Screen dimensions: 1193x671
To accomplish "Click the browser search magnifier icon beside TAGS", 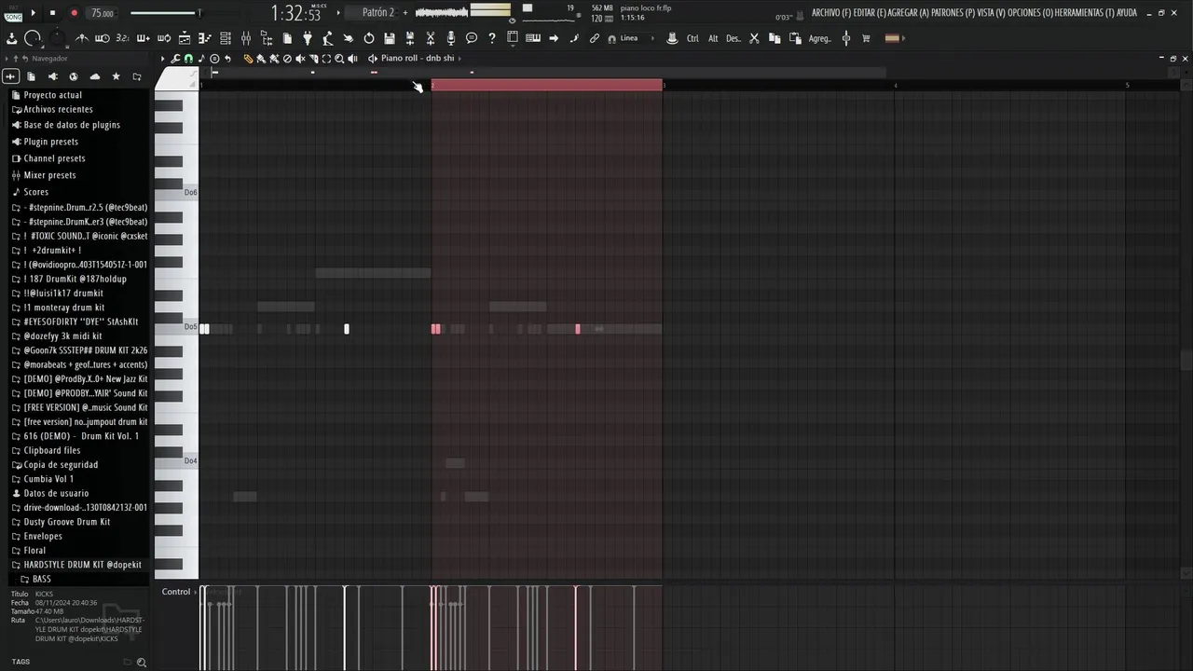I will point(142,663).
